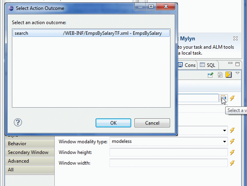Confirm selection with OK button
The image size is (247, 186).
(113, 123)
